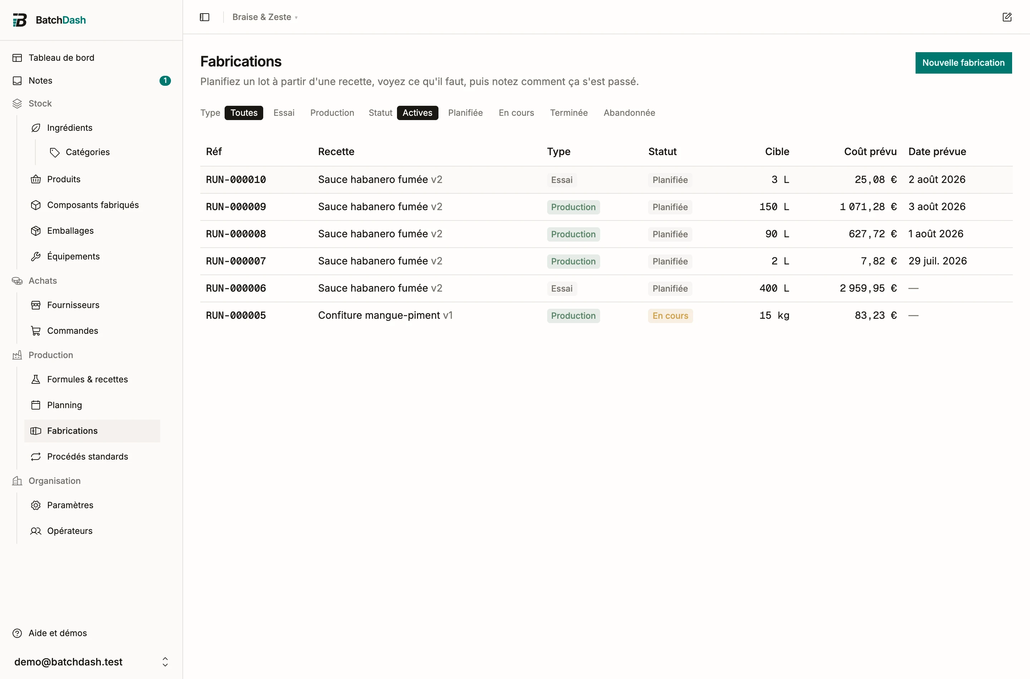The image size is (1030, 679).
Task: Click the Tableau de bord icon
Action: [17, 58]
